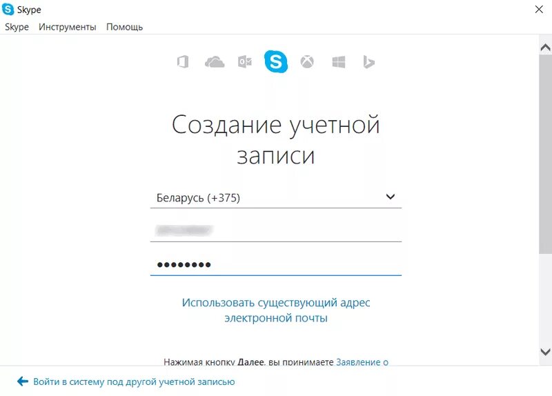Click the OneDrive cloud icon

pyautogui.click(x=215, y=62)
